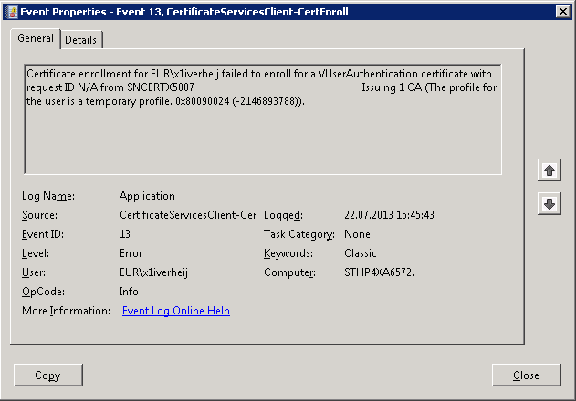The width and height of the screenshot is (576, 401).
Task: Click the up arrow for previous event
Action: coord(549,171)
